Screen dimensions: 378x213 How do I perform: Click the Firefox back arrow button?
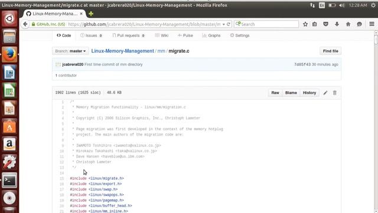coord(25,24)
